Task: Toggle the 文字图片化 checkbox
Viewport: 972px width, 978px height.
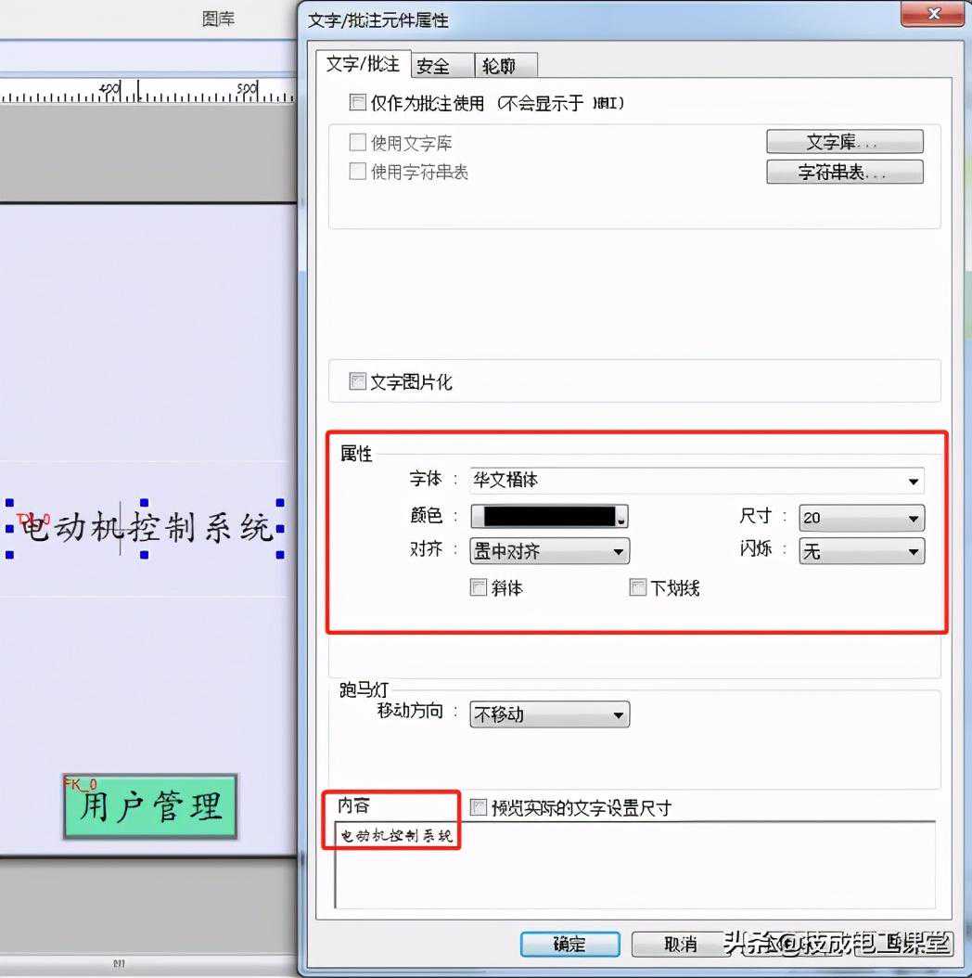Action: tap(358, 381)
